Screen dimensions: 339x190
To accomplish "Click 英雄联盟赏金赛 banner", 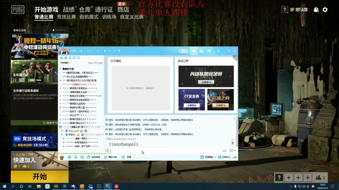I will coord(206,76).
